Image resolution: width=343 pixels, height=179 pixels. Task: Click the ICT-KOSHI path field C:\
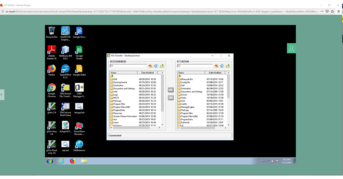[x=195, y=66]
